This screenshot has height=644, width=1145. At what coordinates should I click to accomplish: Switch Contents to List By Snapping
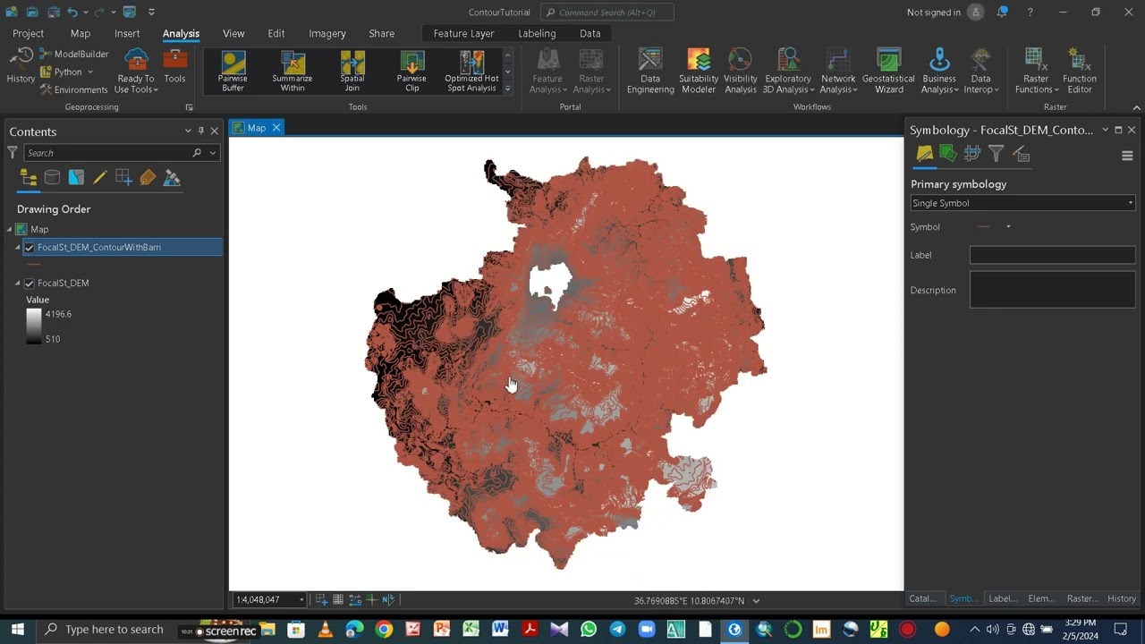click(123, 178)
